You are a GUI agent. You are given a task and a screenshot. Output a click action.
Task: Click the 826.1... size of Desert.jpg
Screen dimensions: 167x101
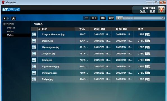[x=84, y=41]
